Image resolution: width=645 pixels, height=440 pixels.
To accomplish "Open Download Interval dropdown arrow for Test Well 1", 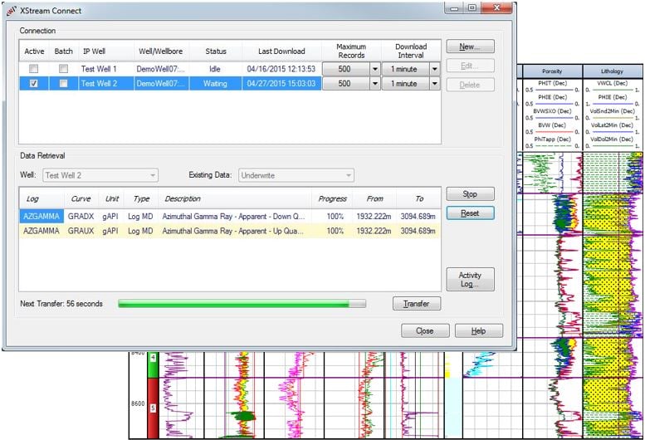I will [x=435, y=69].
